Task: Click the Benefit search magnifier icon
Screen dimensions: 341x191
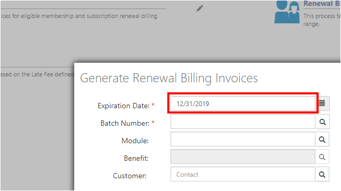Action: click(x=322, y=157)
